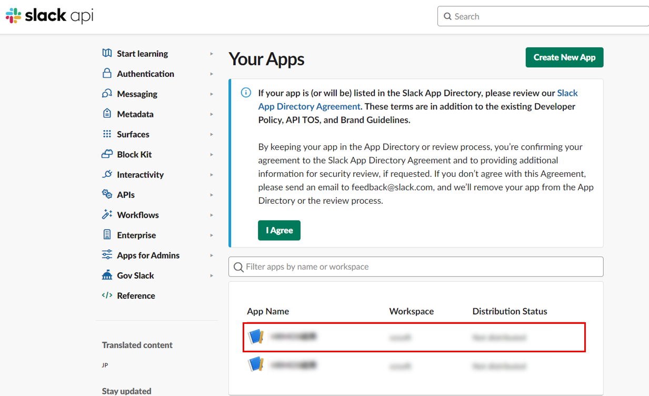Expand the Start learning section arrow
649x396 pixels.
(x=212, y=54)
